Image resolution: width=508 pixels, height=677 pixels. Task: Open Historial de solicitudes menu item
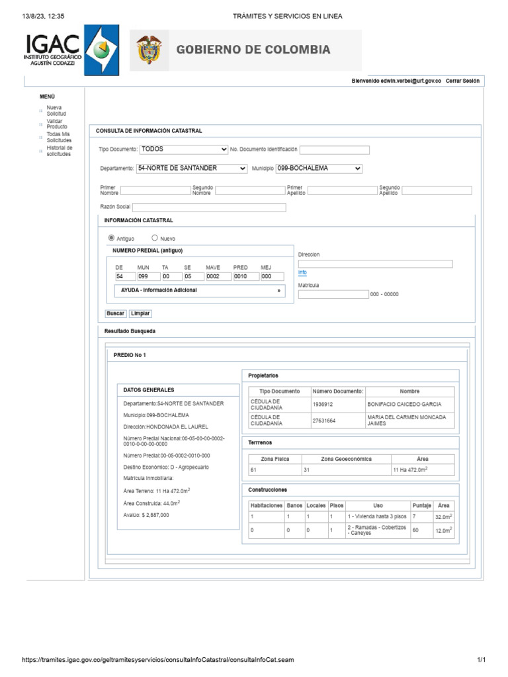coord(59,151)
